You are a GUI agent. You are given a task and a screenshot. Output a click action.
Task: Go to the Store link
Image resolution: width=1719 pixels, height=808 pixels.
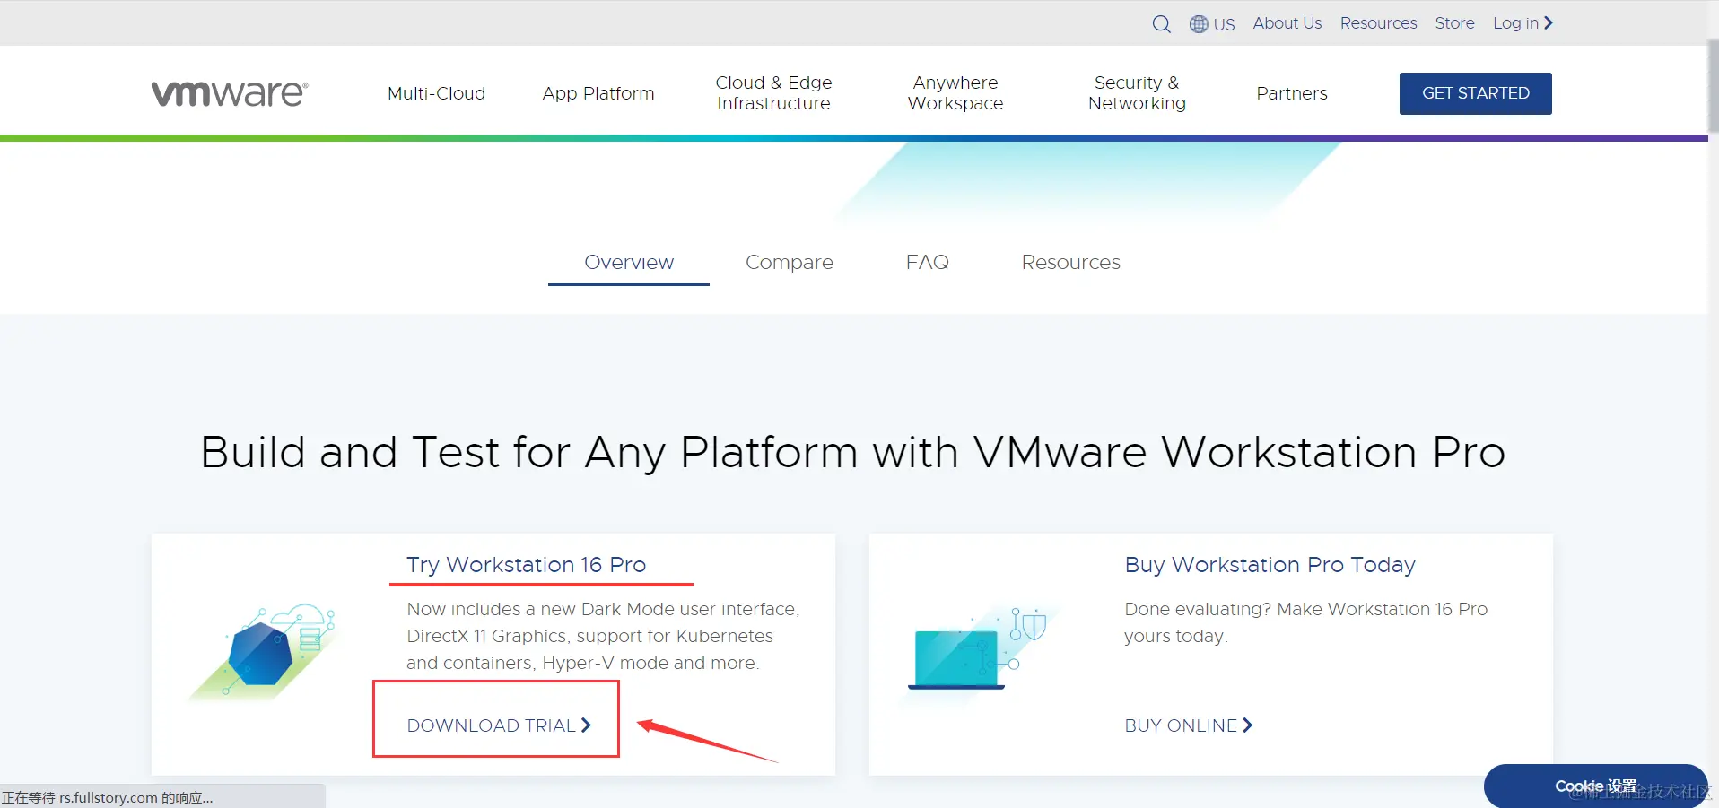click(x=1455, y=23)
